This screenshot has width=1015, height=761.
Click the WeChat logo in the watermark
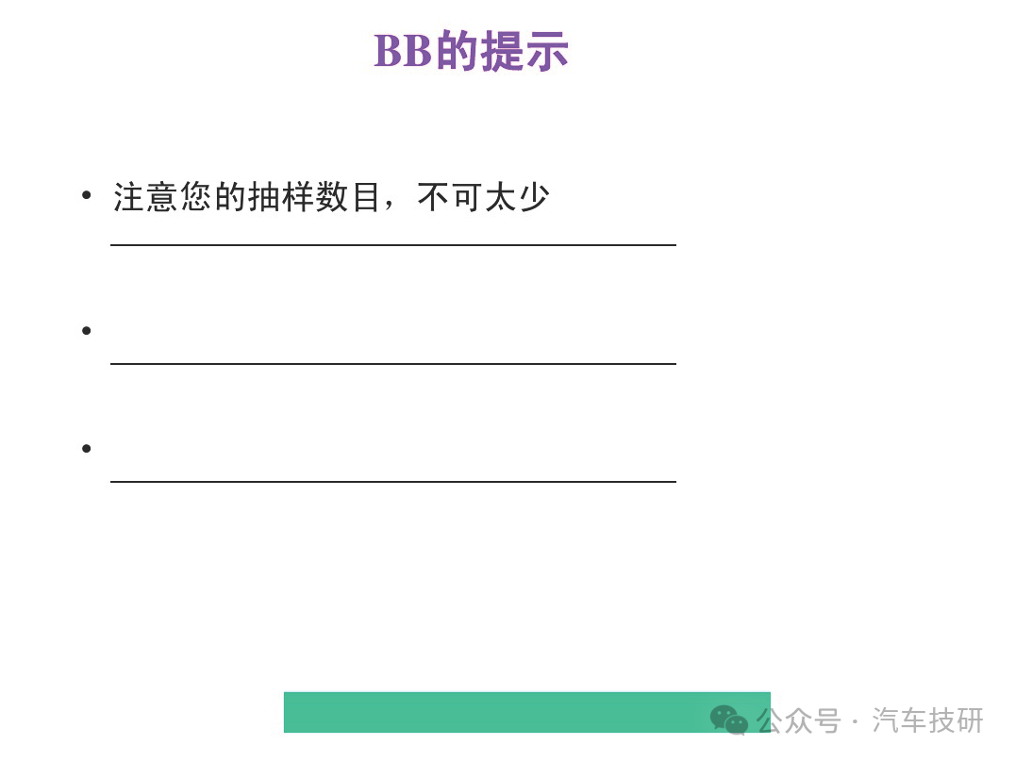pos(729,720)
